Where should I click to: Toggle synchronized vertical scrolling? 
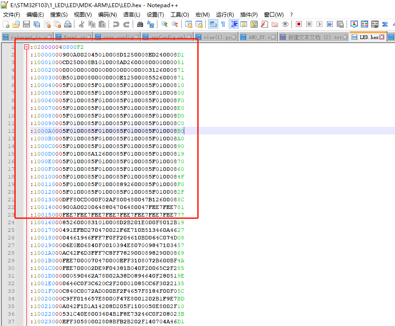[x=188, y=24]
